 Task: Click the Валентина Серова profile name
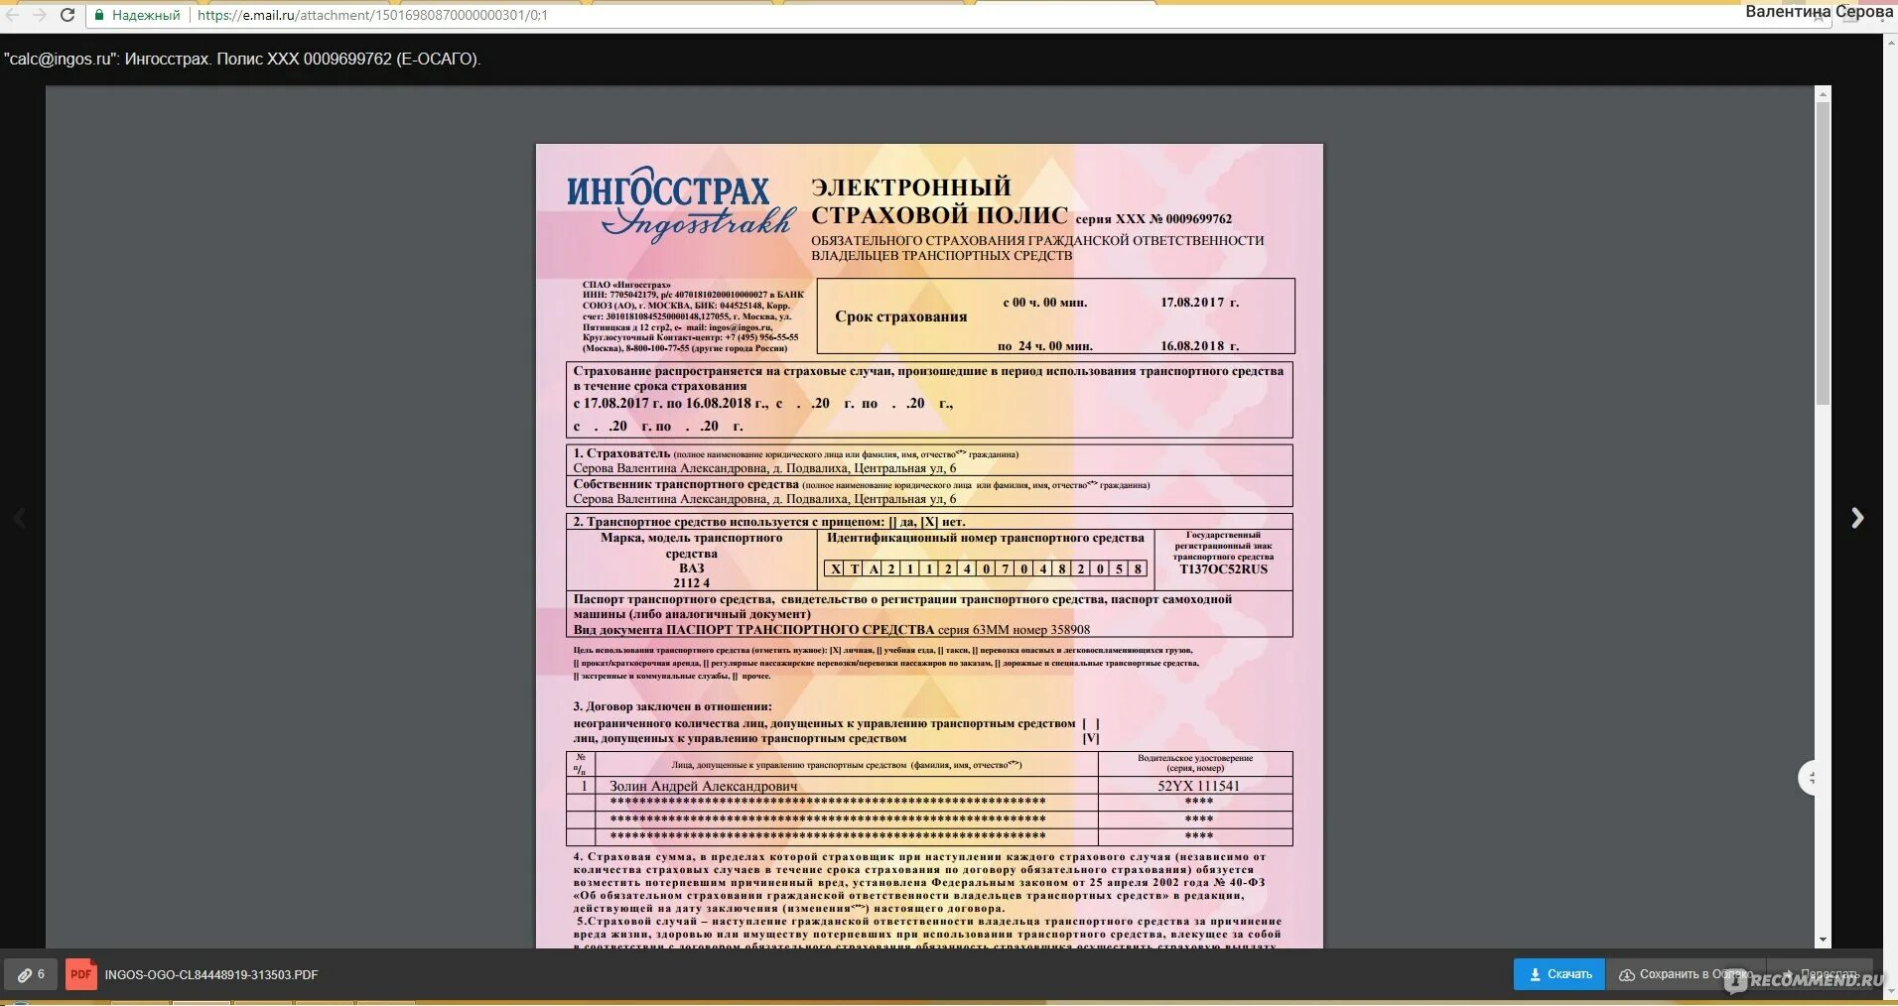click(1819, 12)
